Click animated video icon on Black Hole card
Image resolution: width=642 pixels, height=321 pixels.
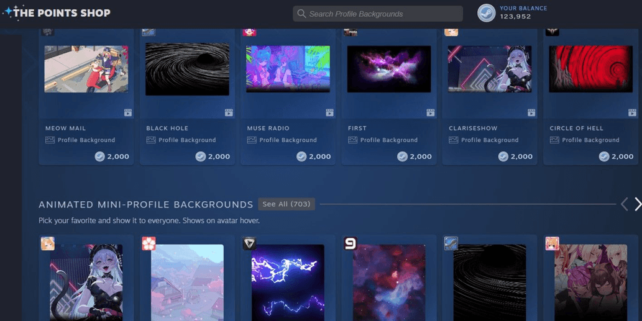click(229, 112)
